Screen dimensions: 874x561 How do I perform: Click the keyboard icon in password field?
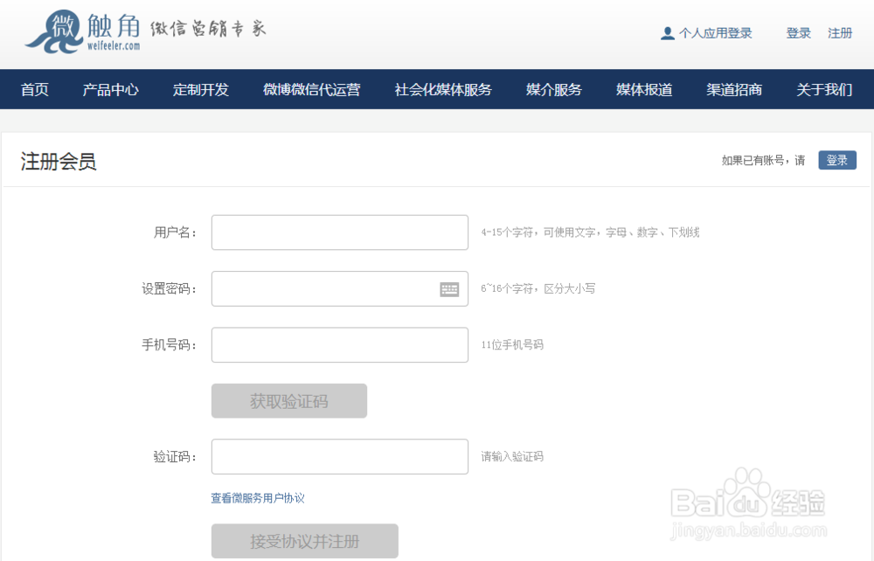[450, 288]
